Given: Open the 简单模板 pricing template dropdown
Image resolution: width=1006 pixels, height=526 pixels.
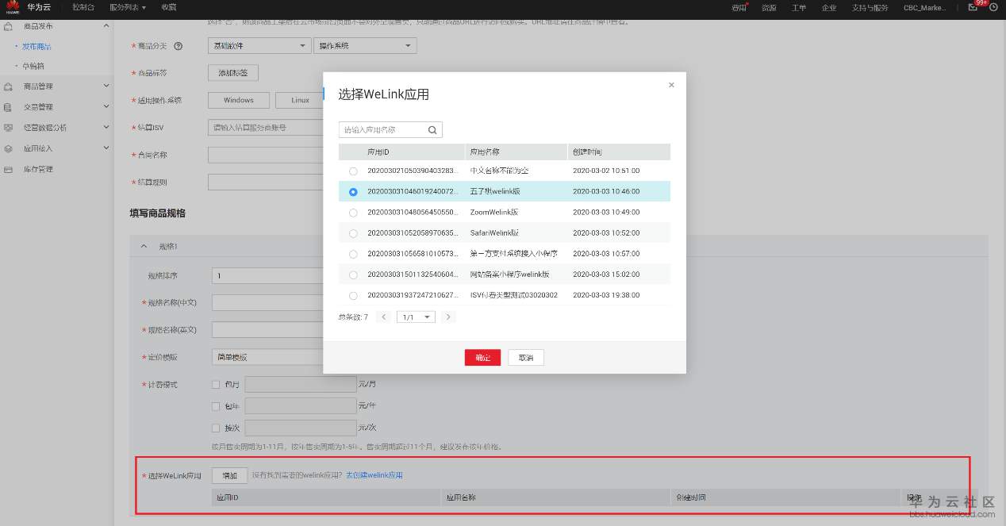Looking at the screenshot, I should coord(267,357).
